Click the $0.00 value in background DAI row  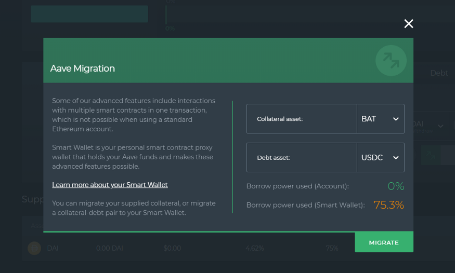[172, 248]
